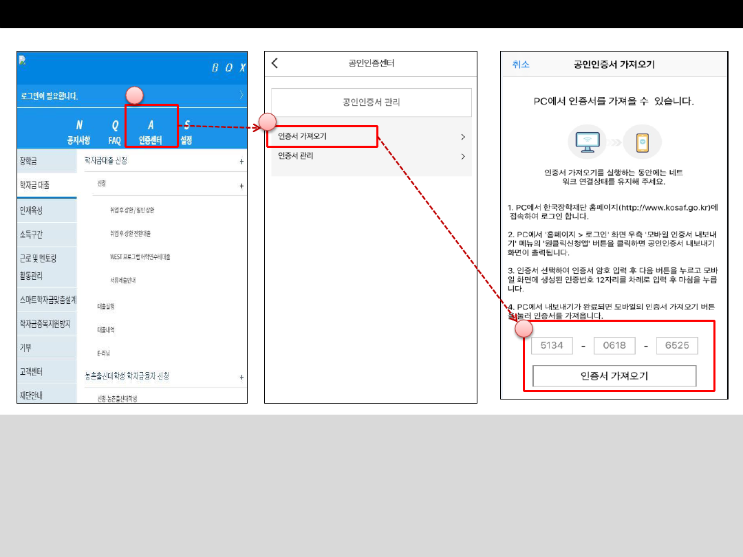Viewport: 743px width, 557px height.
Task: Choose 인증서 가져오기 list row
Action: 371,136
